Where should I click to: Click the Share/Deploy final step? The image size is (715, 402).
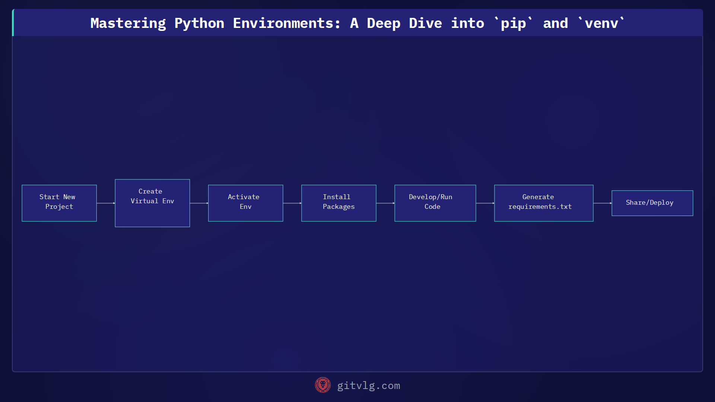click(x=652, y=203)
